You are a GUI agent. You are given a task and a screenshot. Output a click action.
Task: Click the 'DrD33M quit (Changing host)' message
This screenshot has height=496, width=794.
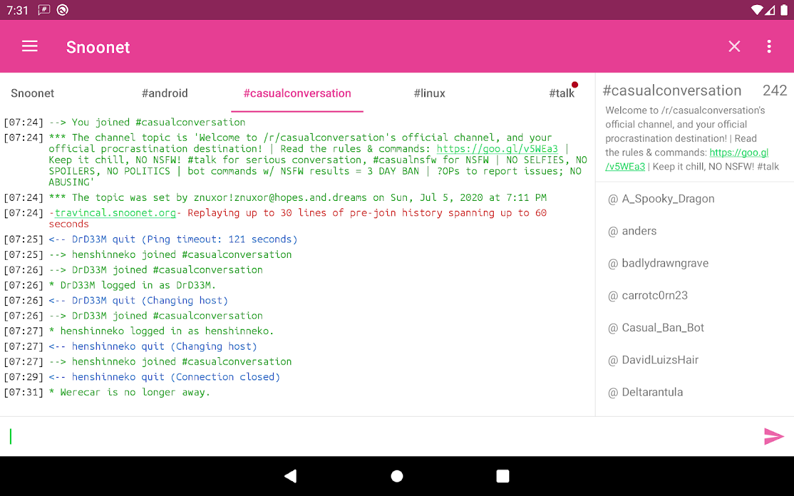click(138, 301)
